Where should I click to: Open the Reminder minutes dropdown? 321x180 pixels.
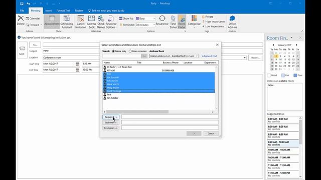click(154, 24)
